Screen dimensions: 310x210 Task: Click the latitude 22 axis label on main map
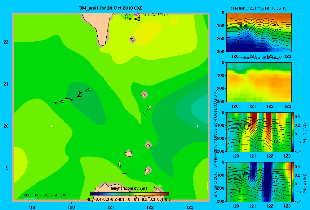6,42
